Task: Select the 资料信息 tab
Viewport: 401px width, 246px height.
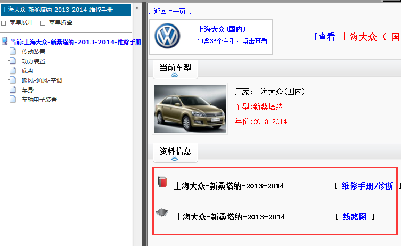Action: pos(175,153)
